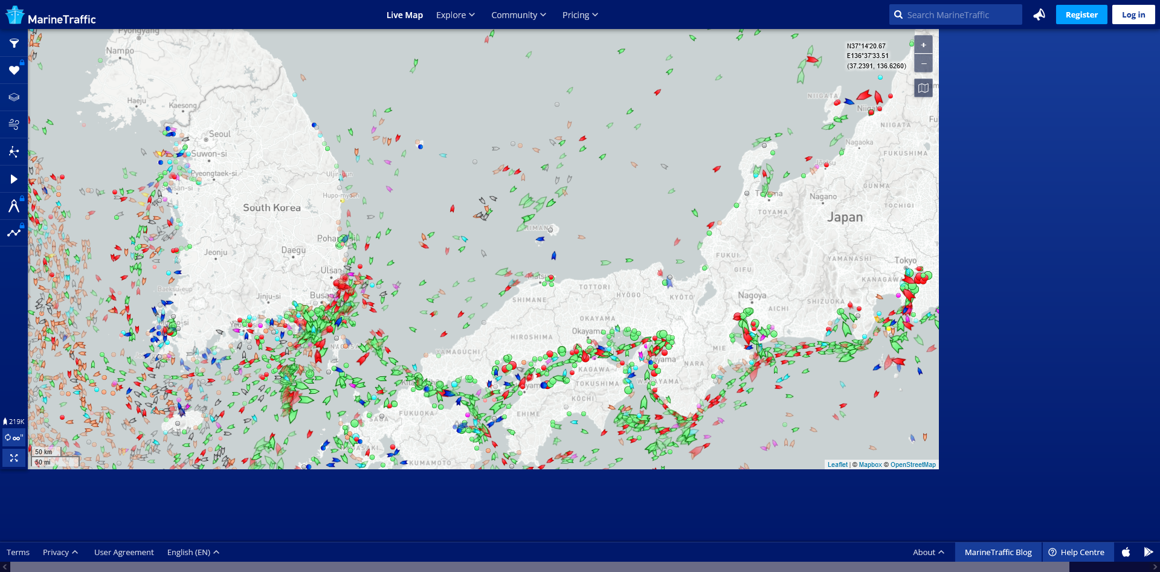This screenshot has width=1160, height=572.
Task: Open voyage planner line chart icon
Action: point(14,233)
